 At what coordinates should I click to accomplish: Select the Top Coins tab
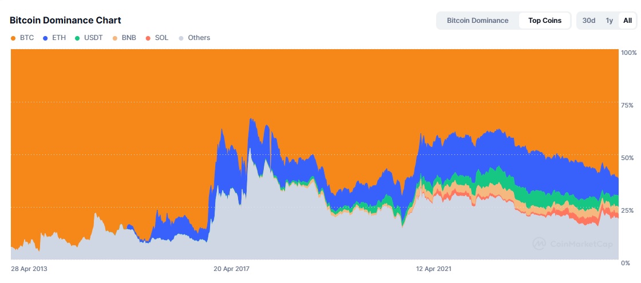click(544, 21)
